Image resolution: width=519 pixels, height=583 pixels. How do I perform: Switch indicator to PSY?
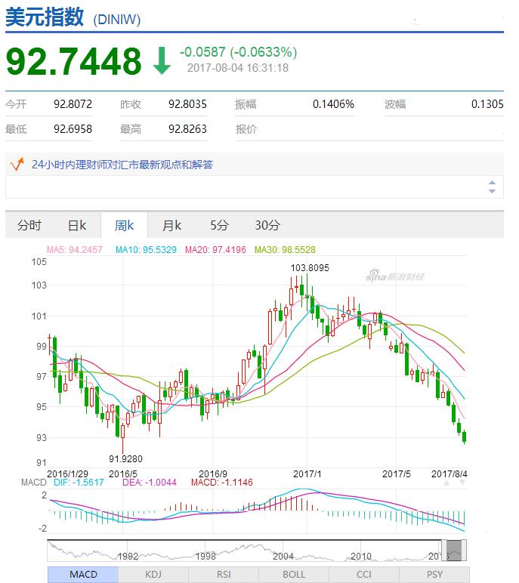click(x=434, y=575)
